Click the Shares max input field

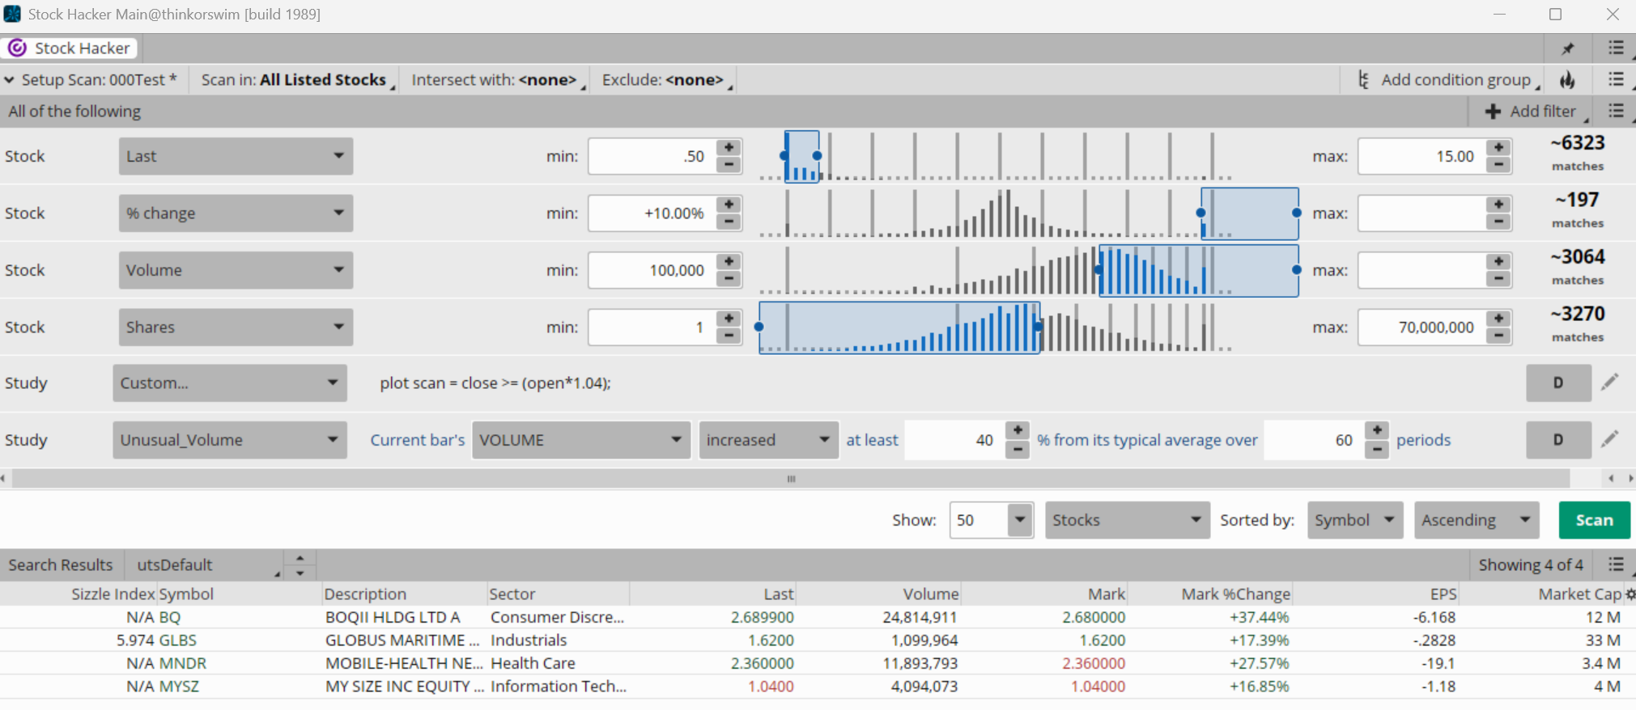(1421, 328)
